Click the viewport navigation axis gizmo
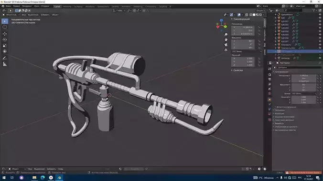323x181 pixels. 221,25
